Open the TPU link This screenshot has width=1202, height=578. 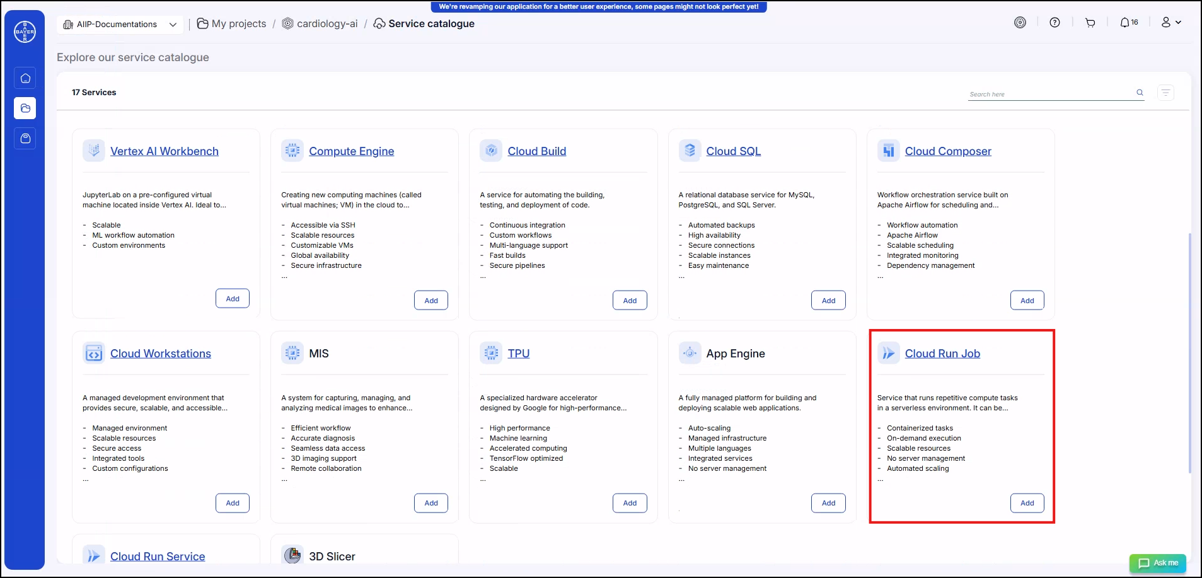(x=519, y=354)
